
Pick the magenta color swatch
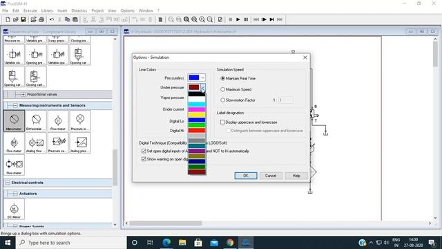[x=197, y=110]
